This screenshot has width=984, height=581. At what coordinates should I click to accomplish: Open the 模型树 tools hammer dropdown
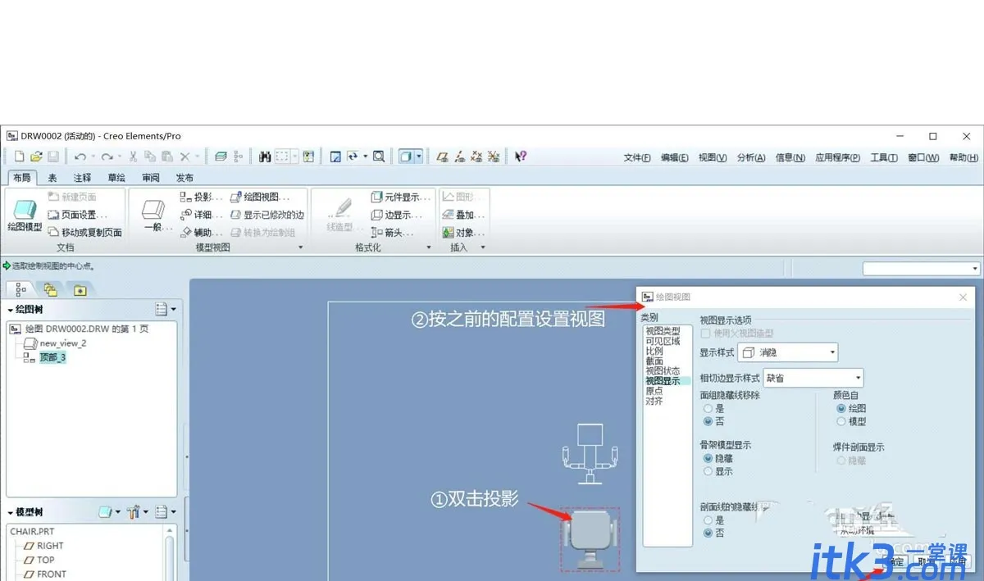coord(138,512)
